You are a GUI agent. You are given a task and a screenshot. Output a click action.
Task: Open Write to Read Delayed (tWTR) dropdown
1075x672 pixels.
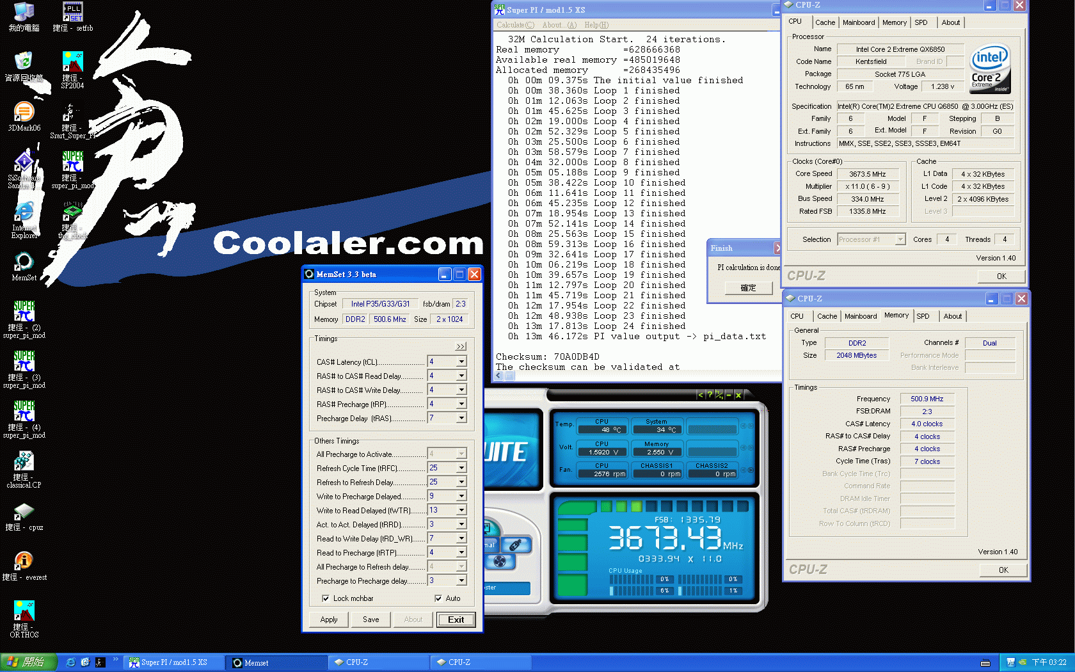pos(461,510)
